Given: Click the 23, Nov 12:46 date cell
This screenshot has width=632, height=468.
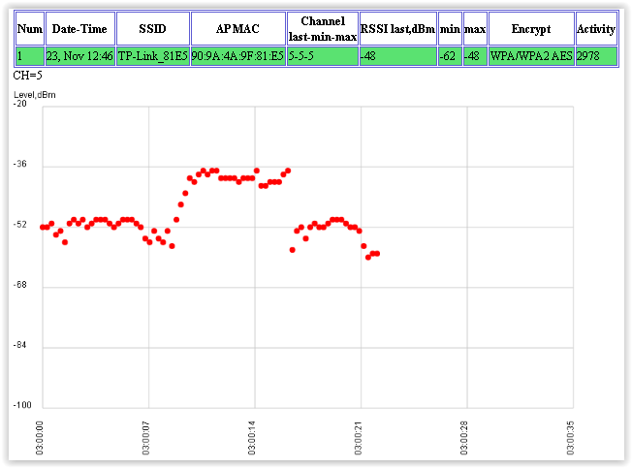Looking at the screenshot, I should tap(79, 57).
